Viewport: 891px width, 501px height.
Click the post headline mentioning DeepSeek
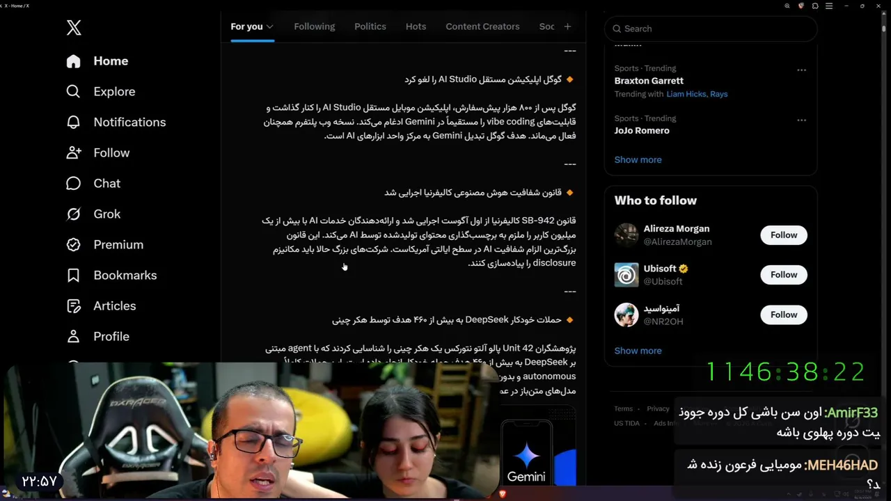(x=447, y=320)
